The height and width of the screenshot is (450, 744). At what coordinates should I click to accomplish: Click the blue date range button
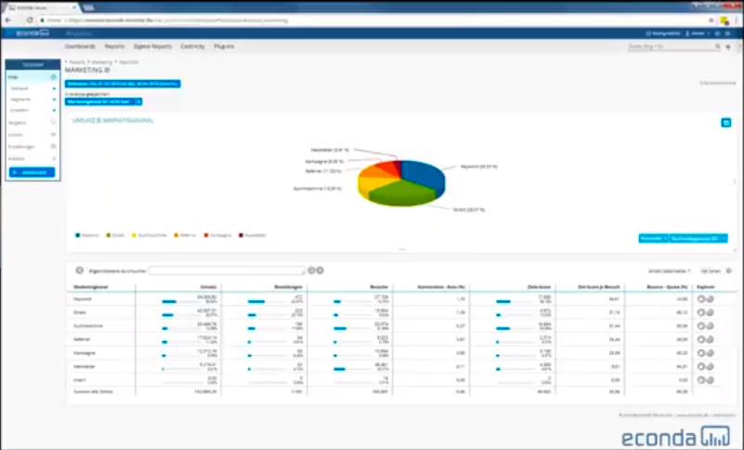pos(123,84)
